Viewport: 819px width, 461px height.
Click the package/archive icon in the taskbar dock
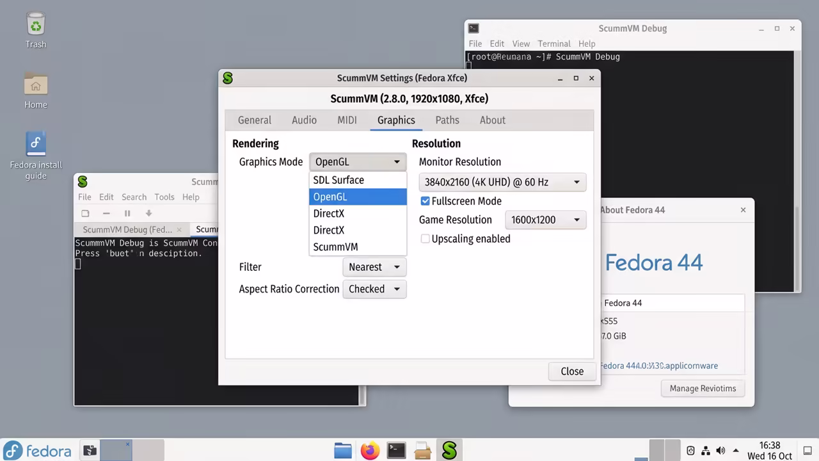[423, 450]
